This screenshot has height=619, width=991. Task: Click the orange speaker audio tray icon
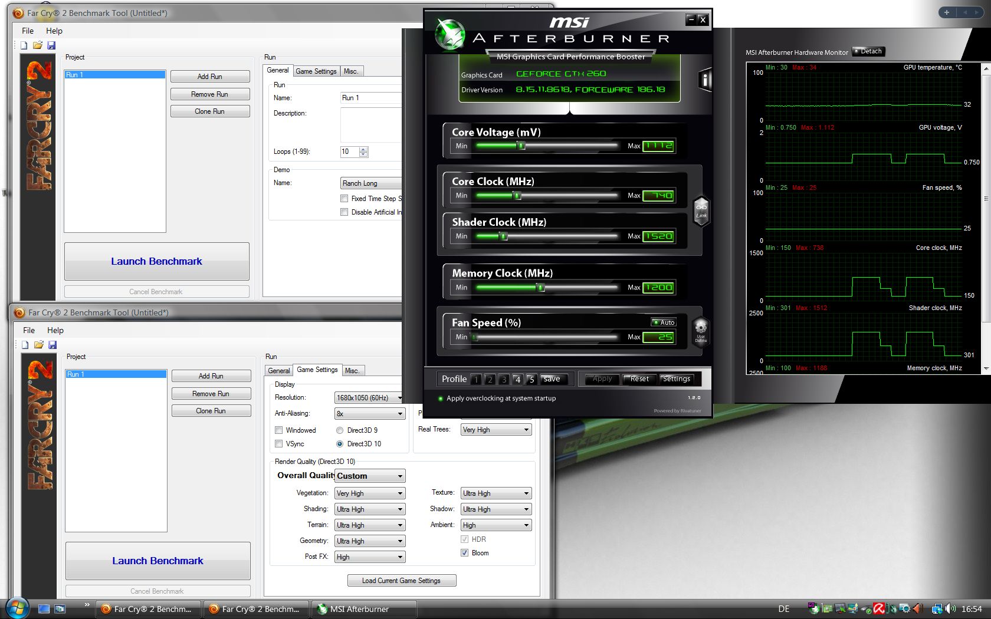[917, 609]
